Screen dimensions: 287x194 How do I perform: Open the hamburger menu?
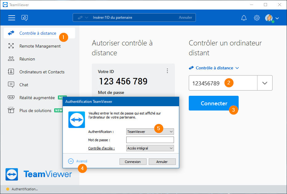coord(11,18)
